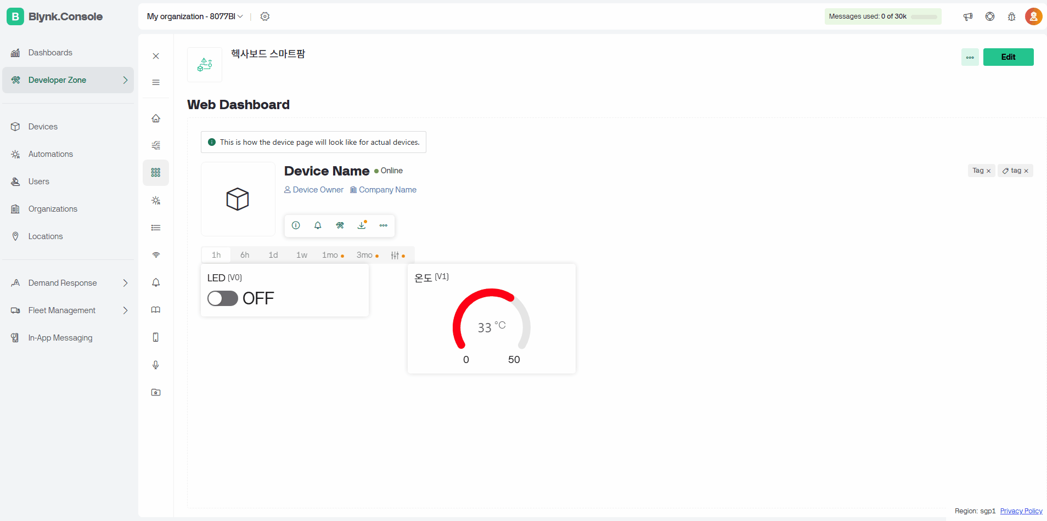Click the template image icon
Screen dimensions: 1047x521
pyautogui.click(x=205, y=65)
